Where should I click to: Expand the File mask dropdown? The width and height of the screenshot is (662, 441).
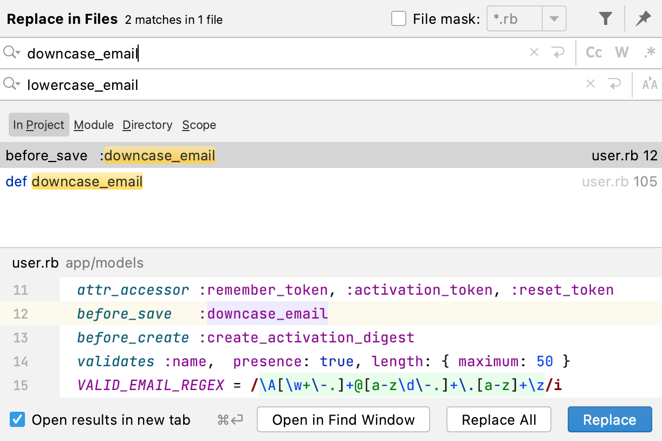tap(554, 19)
